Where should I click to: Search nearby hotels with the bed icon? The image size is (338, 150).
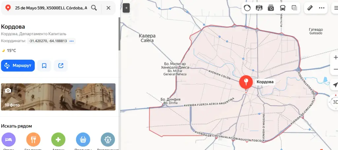click(x=9, y=140)
